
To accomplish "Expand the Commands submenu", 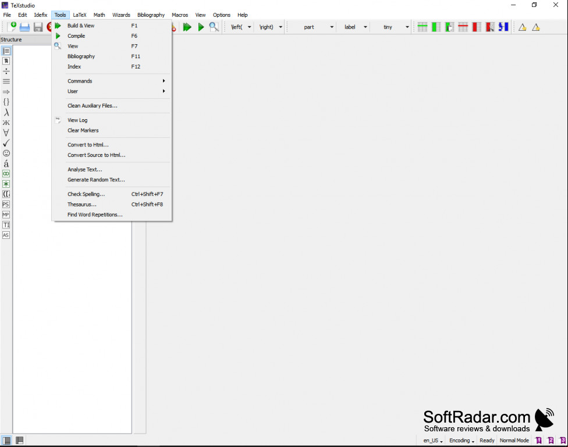I will click(112, 81).
